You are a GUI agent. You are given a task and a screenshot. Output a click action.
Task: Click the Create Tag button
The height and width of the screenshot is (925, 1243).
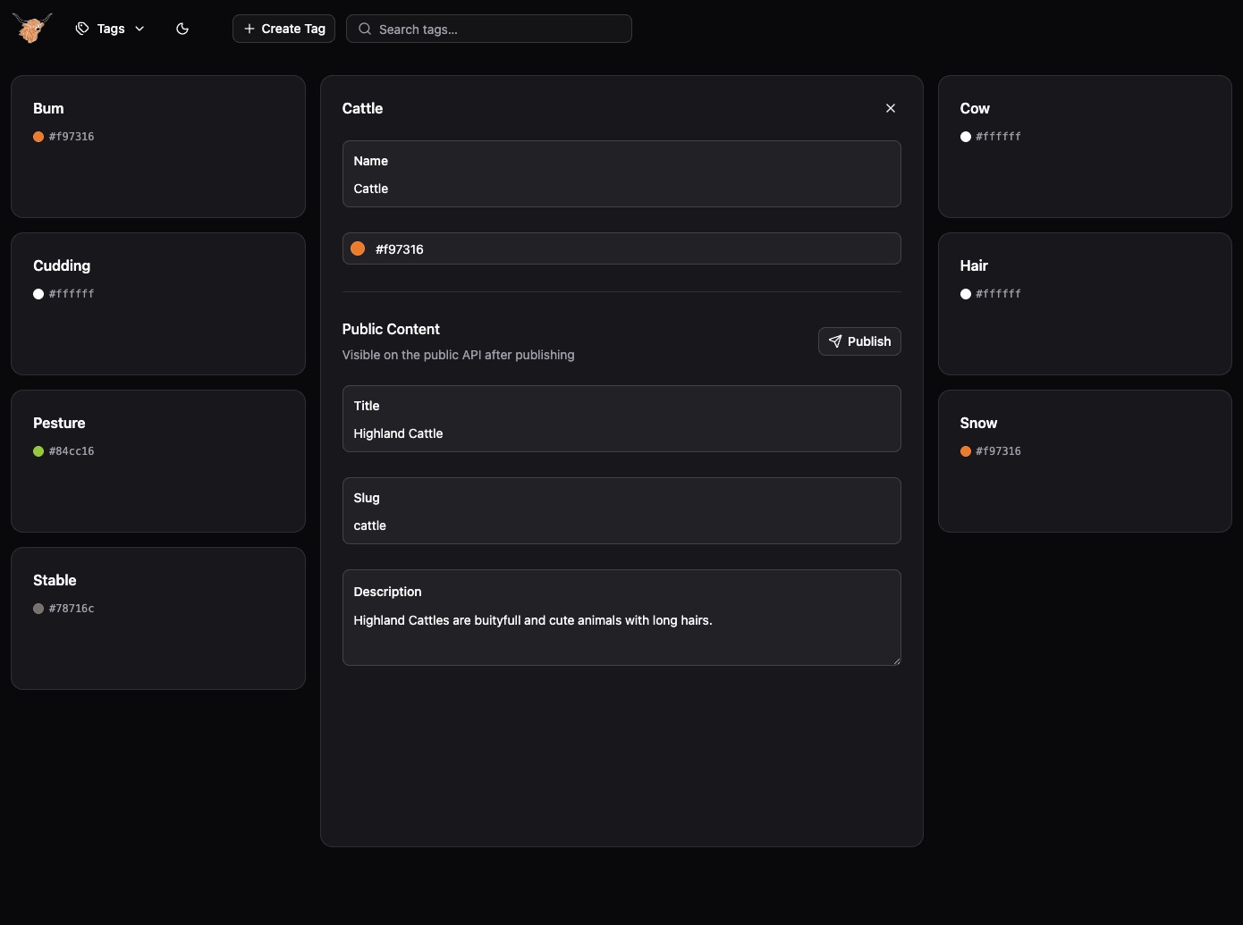click(x=283, y=29)
